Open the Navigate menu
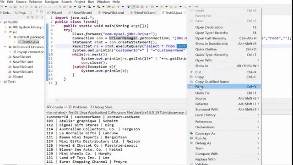This screenshot has width=293, height=165. tap(52, 2)
